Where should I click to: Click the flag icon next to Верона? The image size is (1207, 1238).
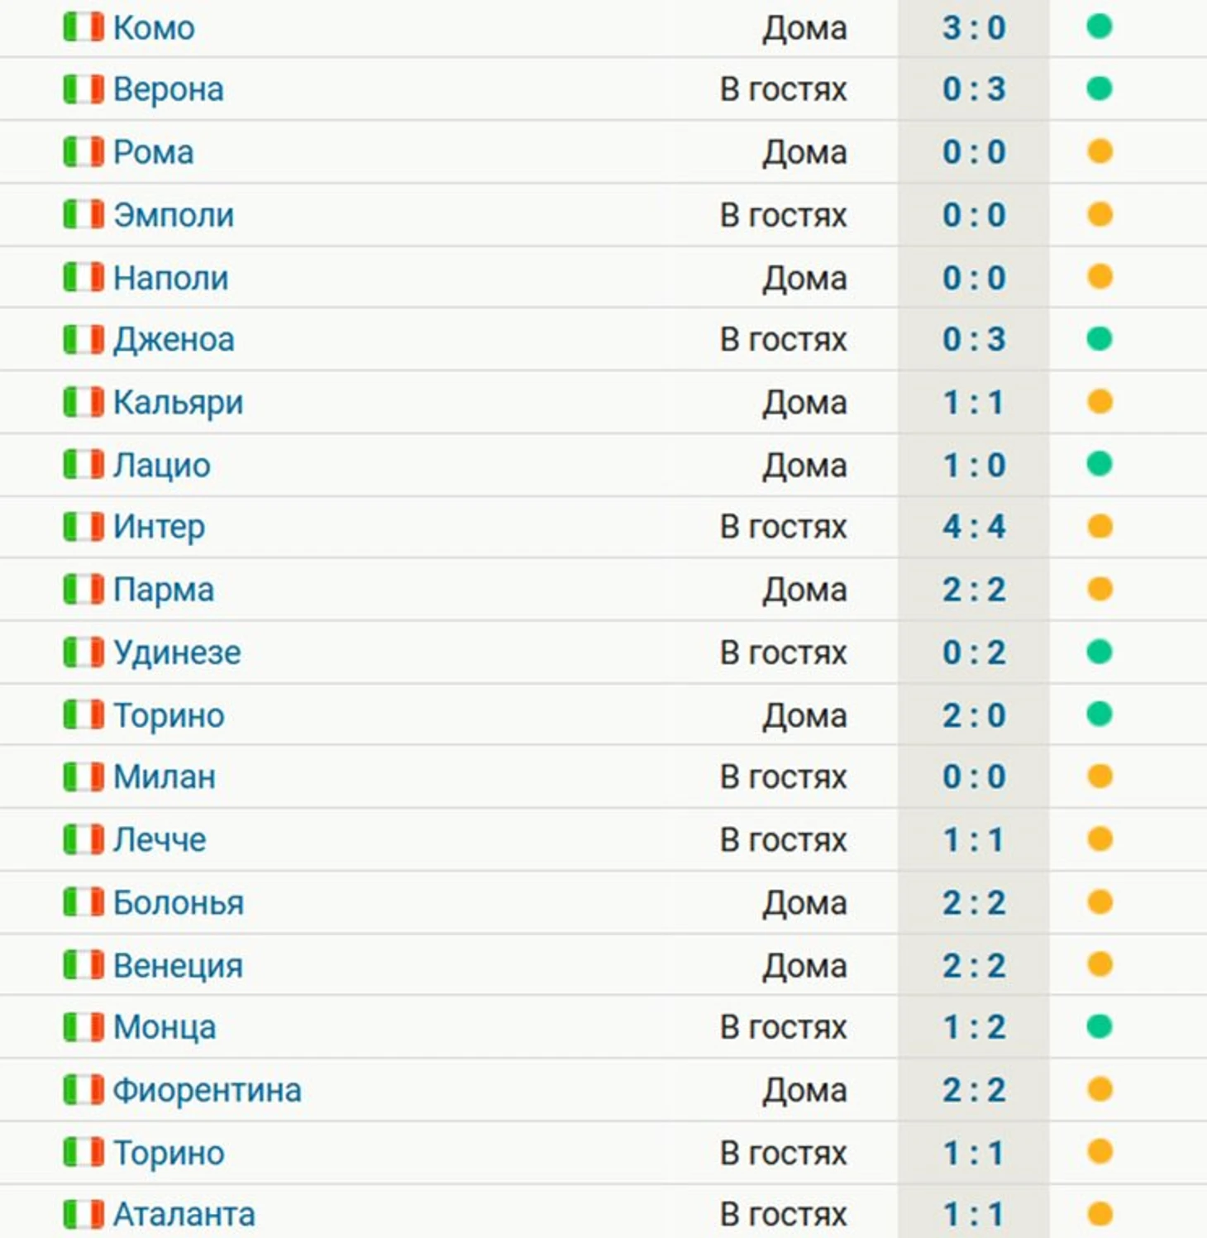[x=83, y=89]
